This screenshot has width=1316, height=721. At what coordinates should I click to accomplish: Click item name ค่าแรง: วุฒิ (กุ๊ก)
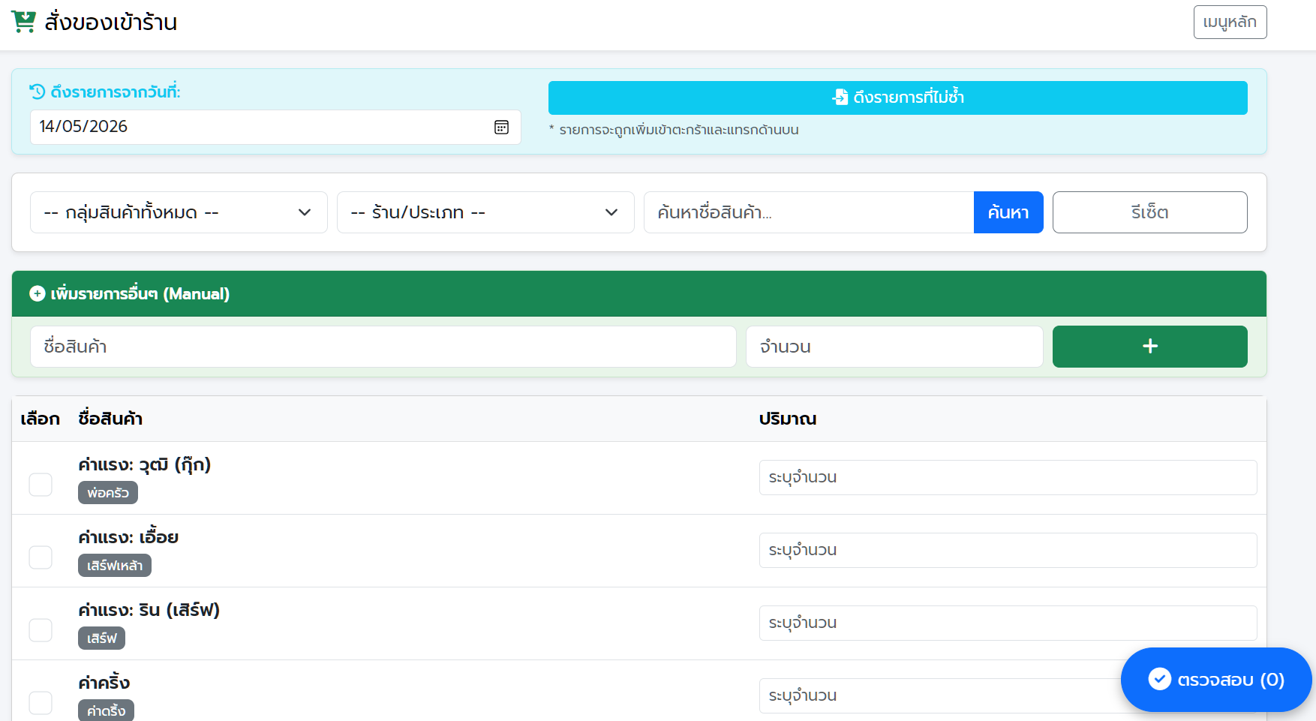coord(145,465)
